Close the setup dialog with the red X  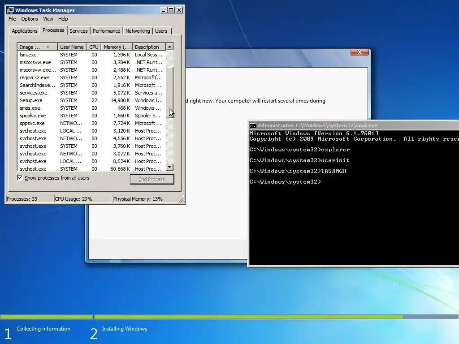tap(359, 52)
